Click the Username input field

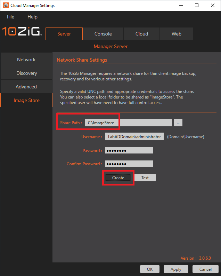tap(134, 137)
